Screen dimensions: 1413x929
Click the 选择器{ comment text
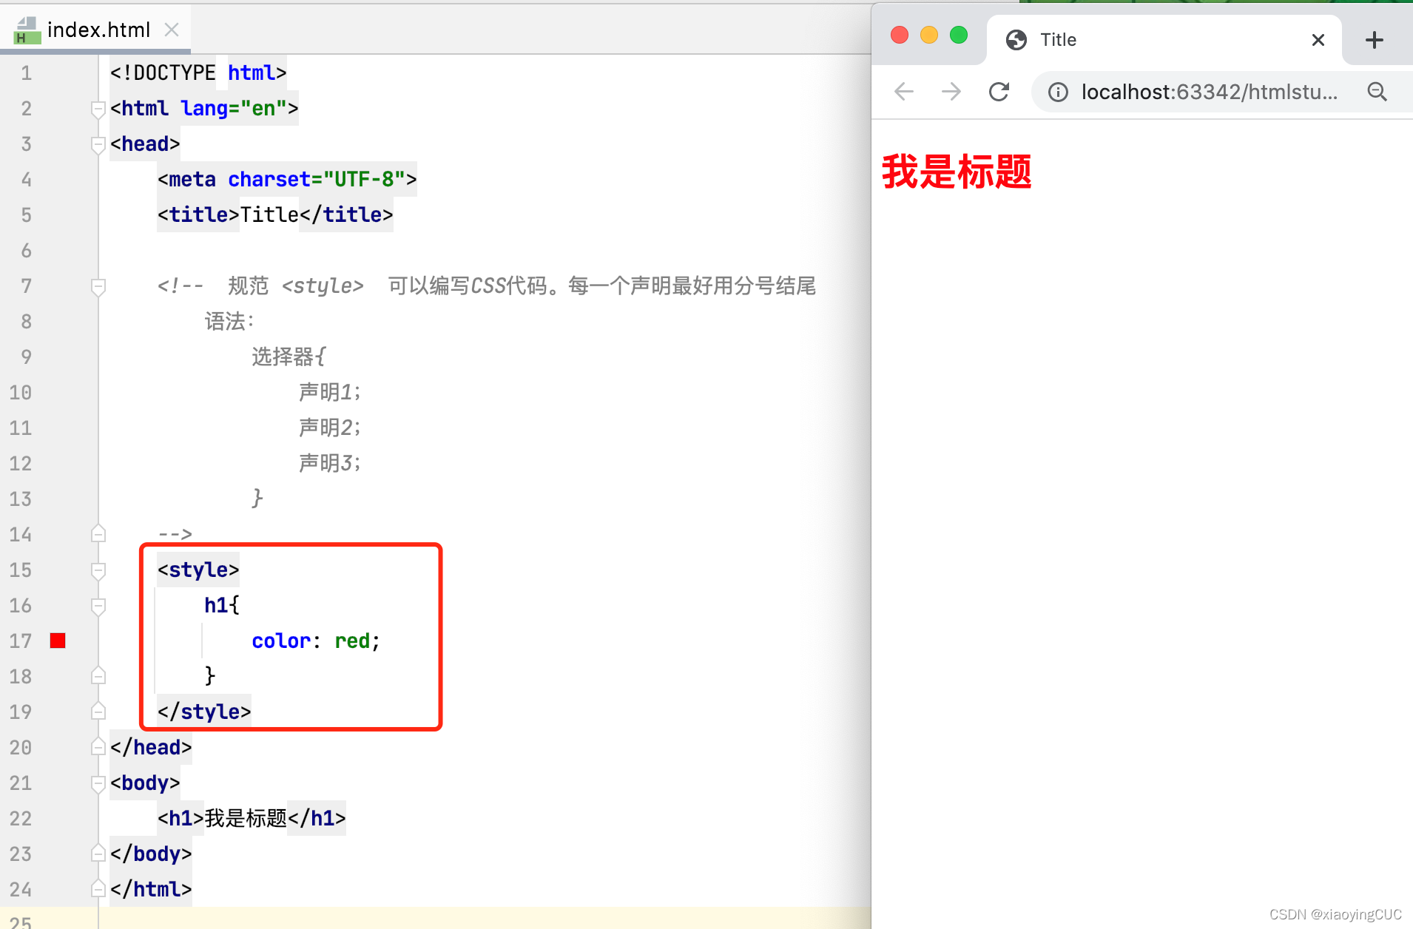pos(289,357)
